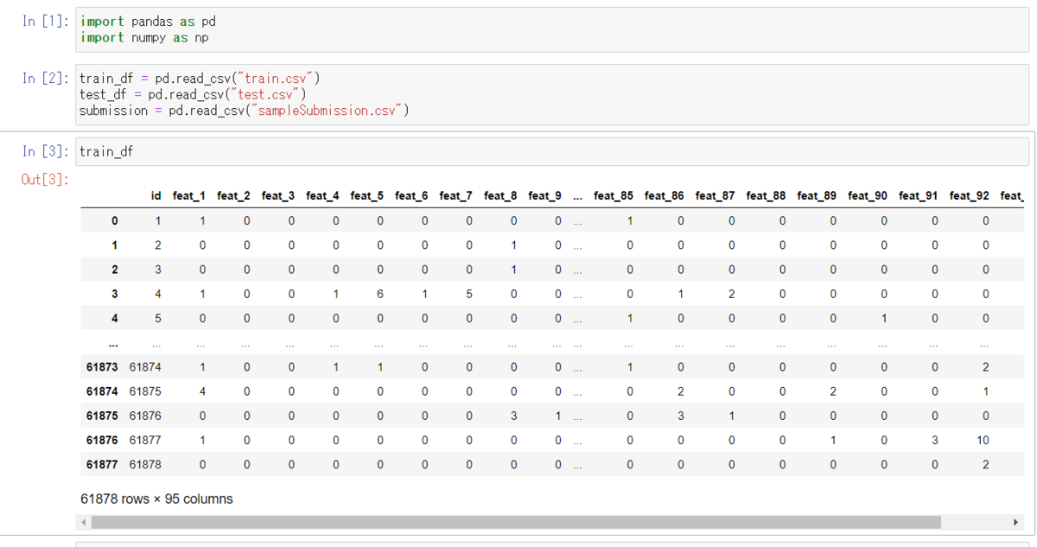Click the feat_8 column header

tap(500, 196)
